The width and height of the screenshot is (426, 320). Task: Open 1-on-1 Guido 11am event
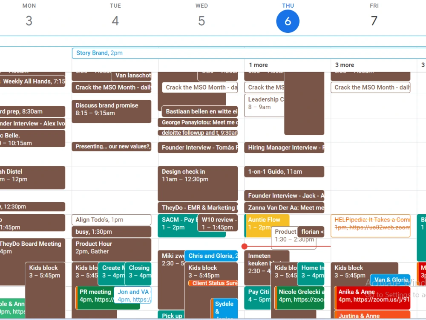click(284, 172)
